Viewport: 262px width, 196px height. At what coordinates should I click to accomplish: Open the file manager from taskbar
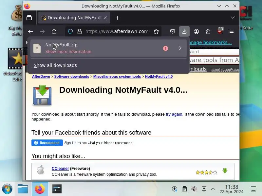coord(23,189)
